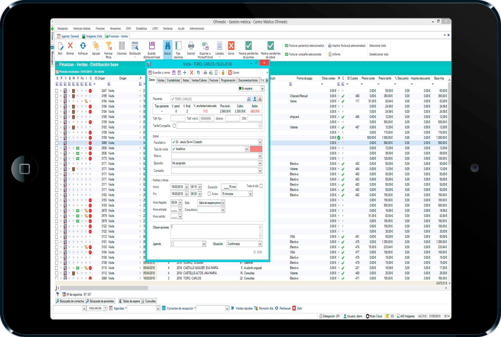This screenshot has height=337, width=501.
Task: Click the padlock icon in visit toolbar
Action: (223, 72)
